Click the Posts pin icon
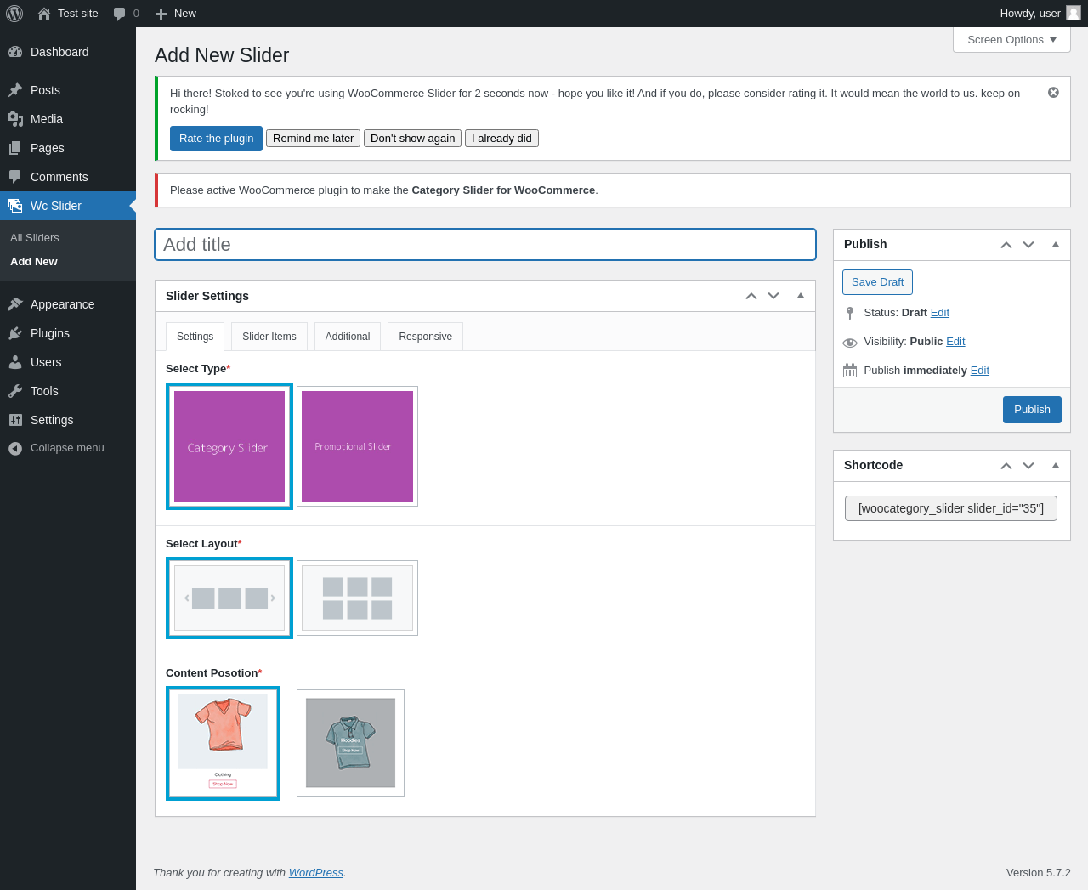The image size is (1088, 890). (15, 90)
